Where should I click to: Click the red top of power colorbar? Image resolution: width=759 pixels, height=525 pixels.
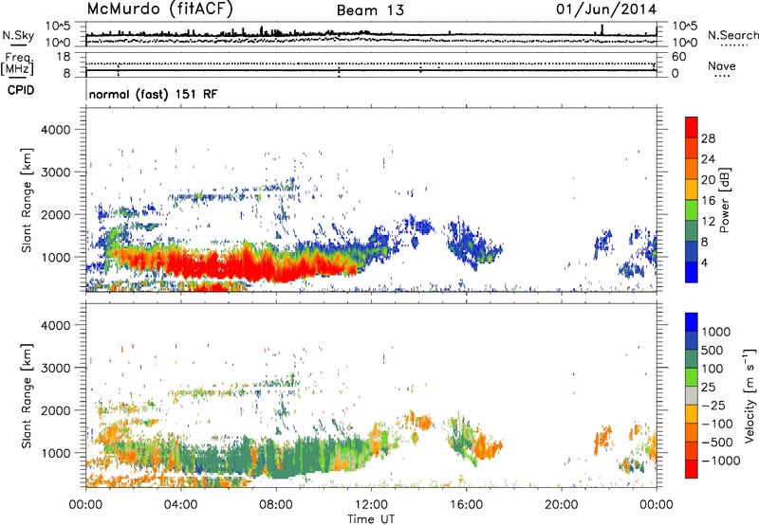[x=692, y=127]
